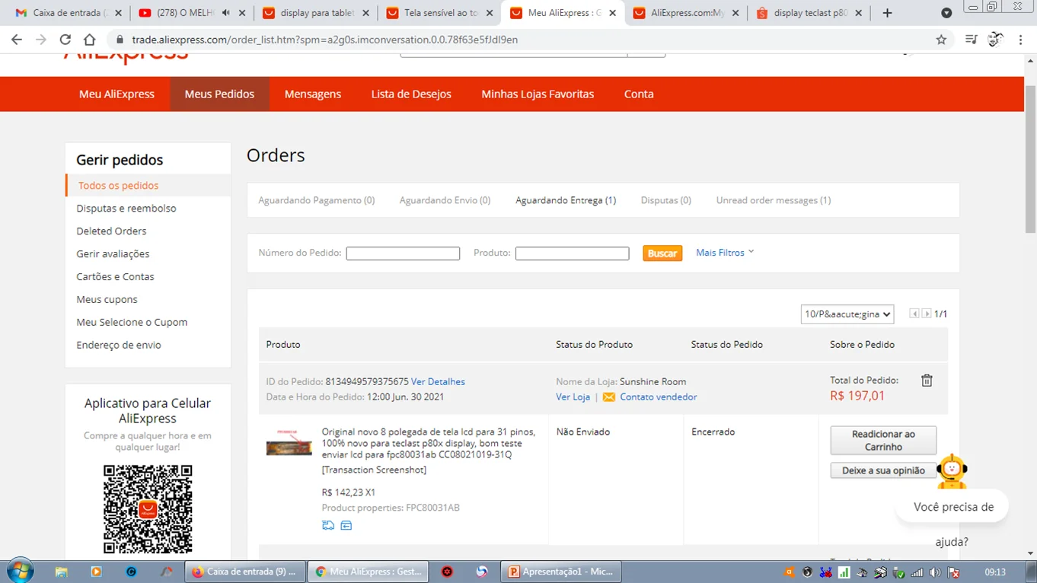The height and width of the screenshot is (583, 1037).
Task: View site security info padlock
Action: [120, 40]
